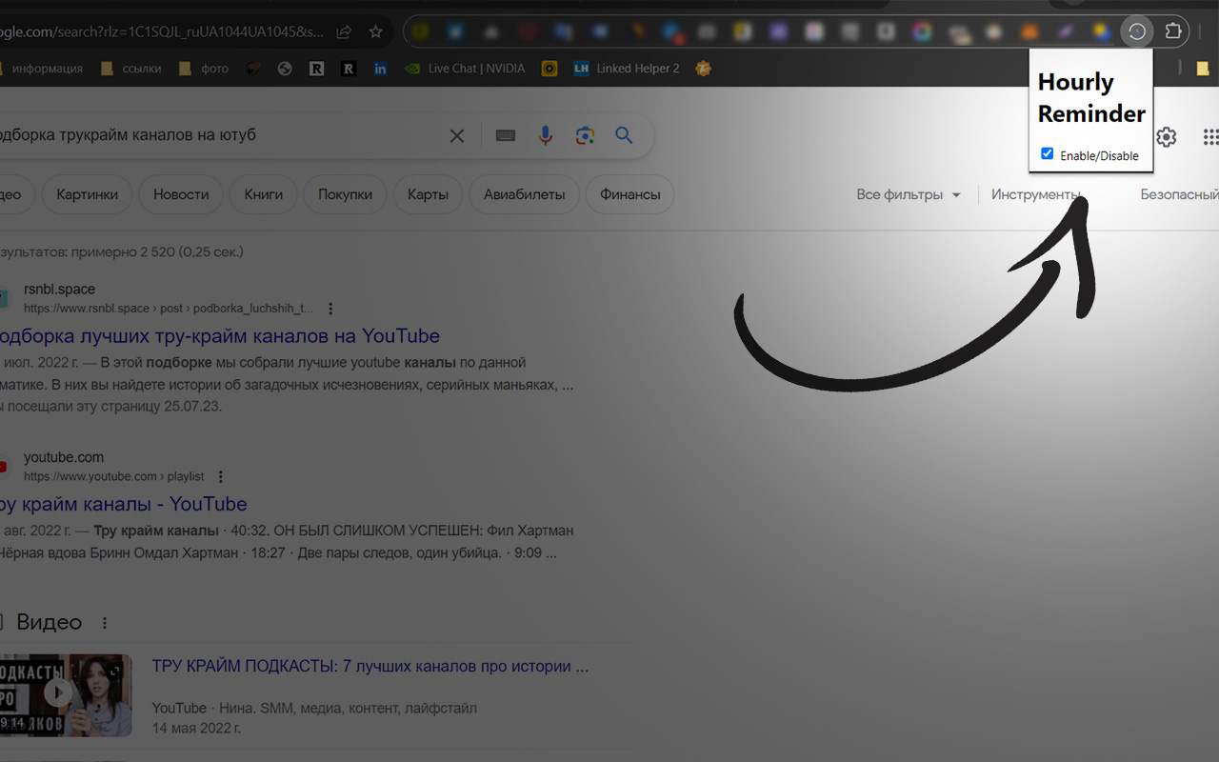Open three-dot menu next to Видео section

click(x=104, y=622)
